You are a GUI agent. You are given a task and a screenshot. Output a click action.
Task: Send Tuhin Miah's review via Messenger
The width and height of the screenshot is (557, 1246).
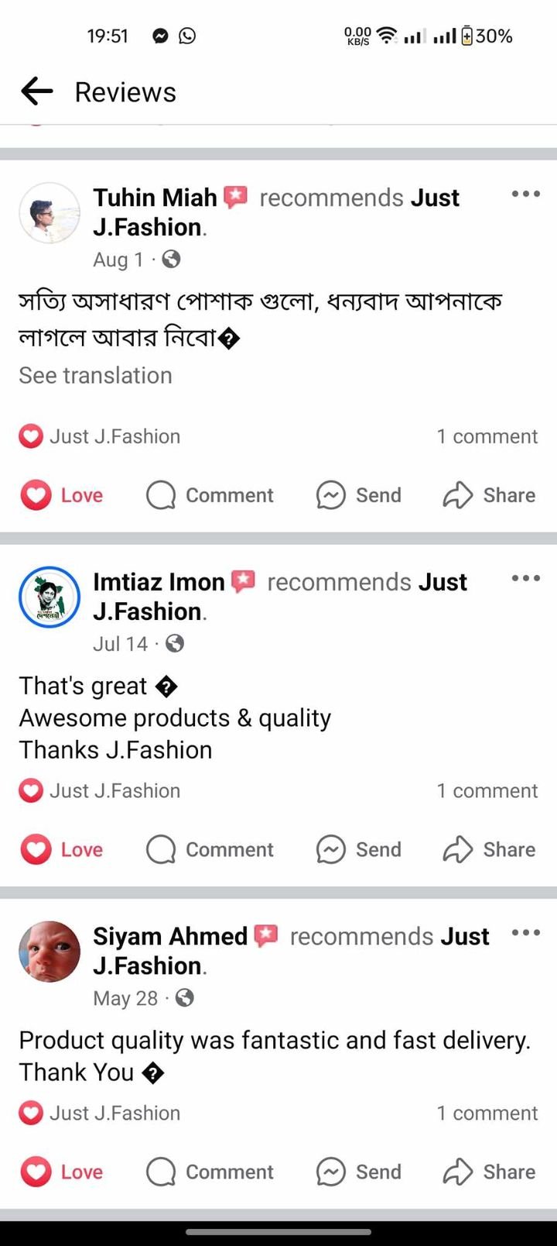coord(359,495)
